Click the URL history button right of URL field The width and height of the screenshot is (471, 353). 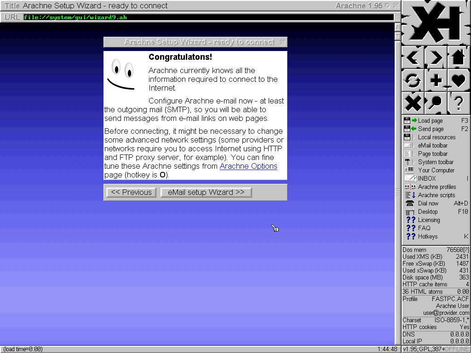point(397,17)
